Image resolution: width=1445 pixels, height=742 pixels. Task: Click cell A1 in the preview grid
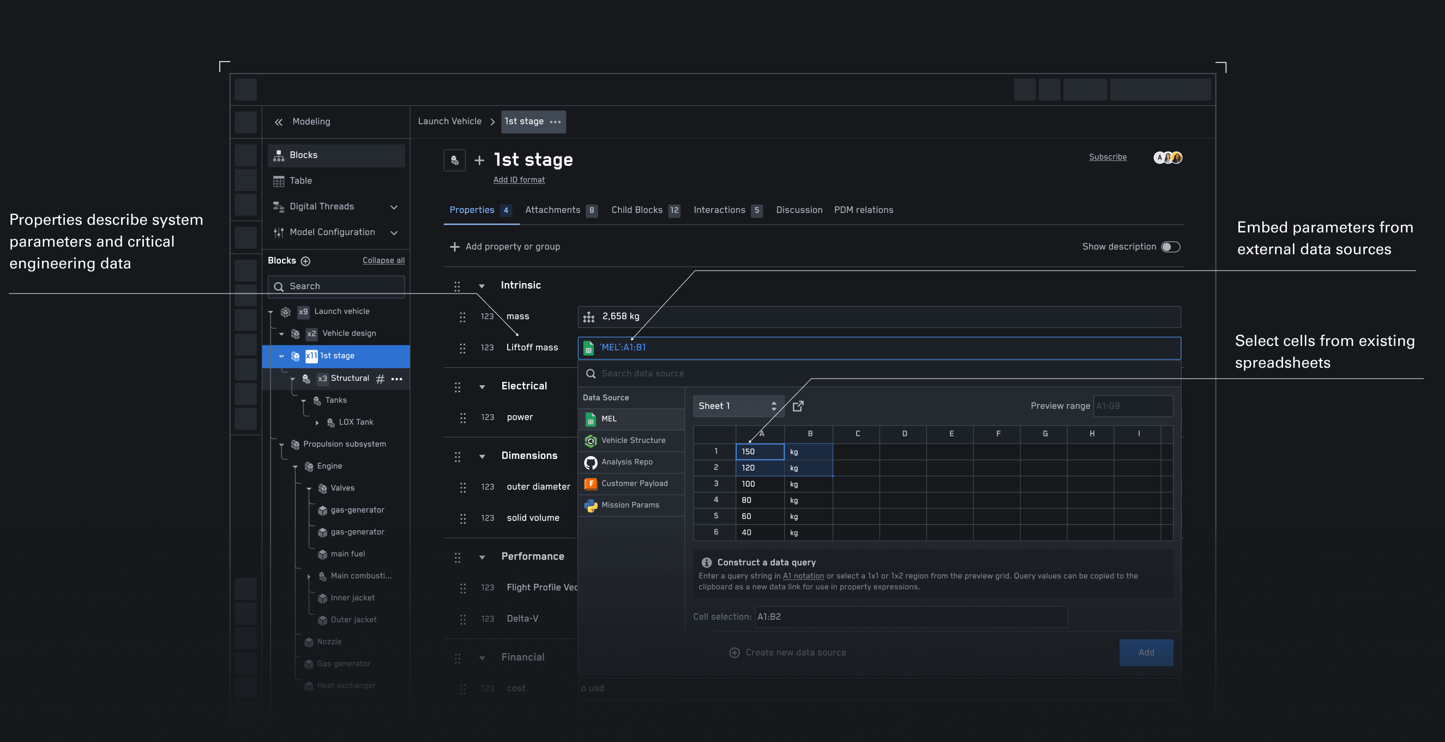pyautogui.click(x=760, y=451)
